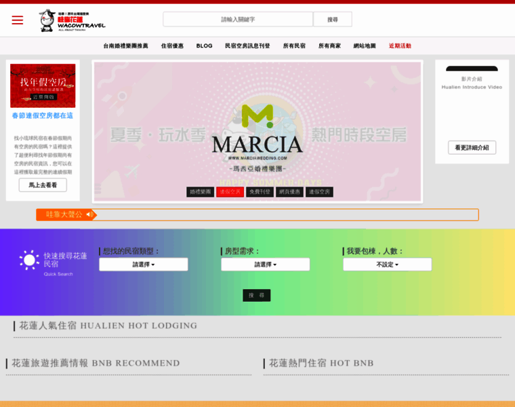Click the MARCIA wedding band banner
This screenshot has height=407, width=515.
coord(257,132)
